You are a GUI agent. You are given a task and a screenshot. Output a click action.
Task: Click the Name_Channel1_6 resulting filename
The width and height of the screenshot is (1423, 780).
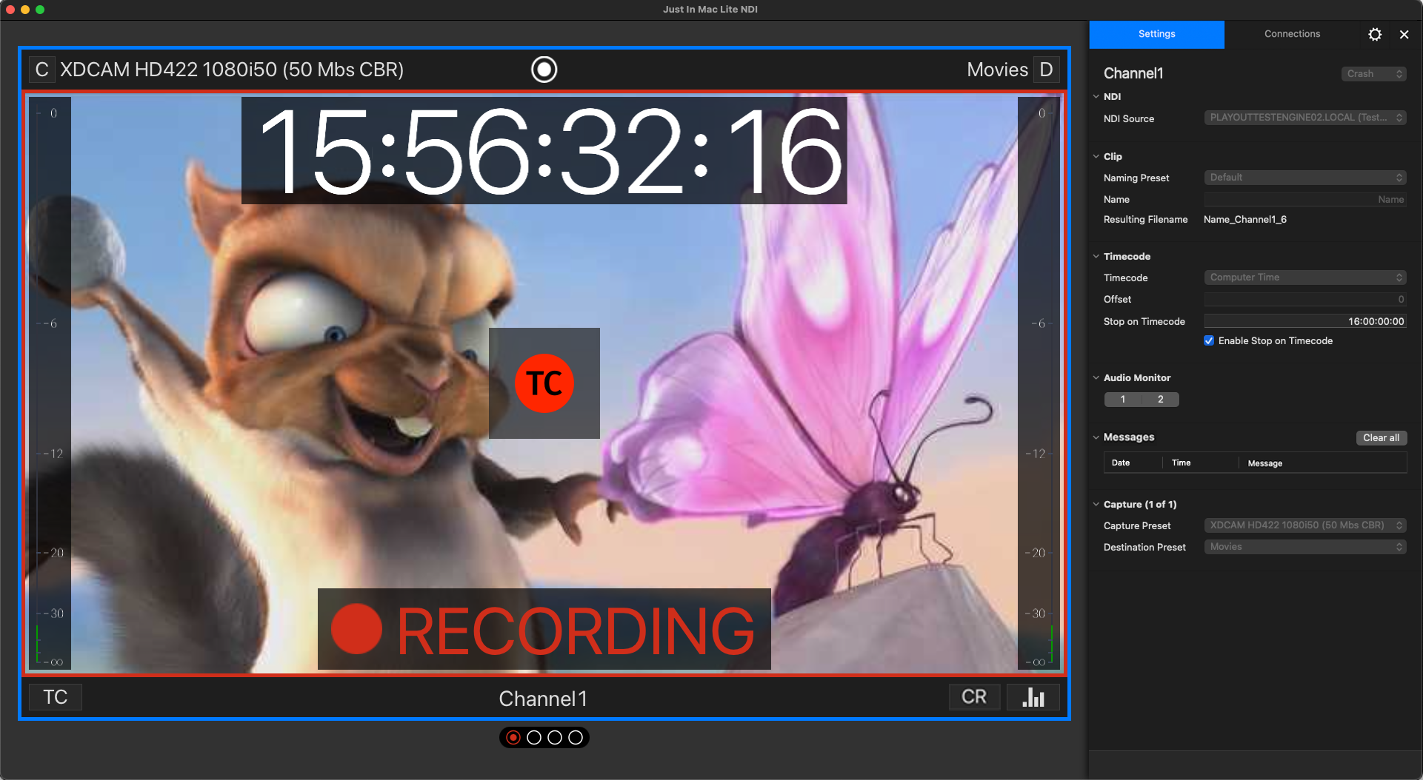[x=1244, y=220]
